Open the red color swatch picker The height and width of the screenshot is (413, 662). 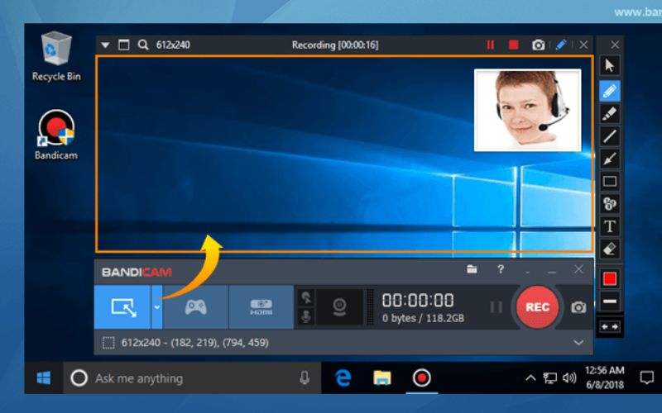610,278
